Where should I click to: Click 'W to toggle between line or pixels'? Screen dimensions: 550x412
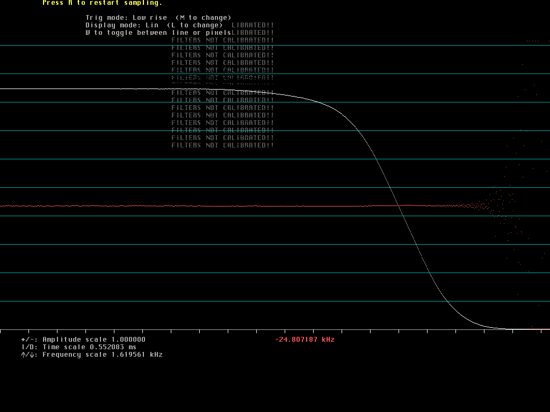158,33
